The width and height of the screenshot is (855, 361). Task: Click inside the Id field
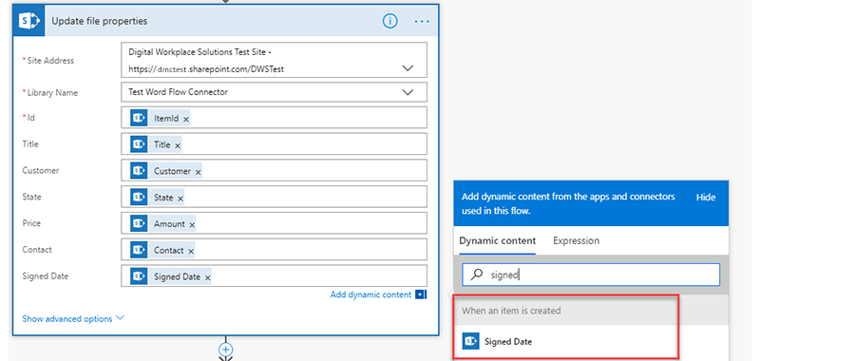275,119
